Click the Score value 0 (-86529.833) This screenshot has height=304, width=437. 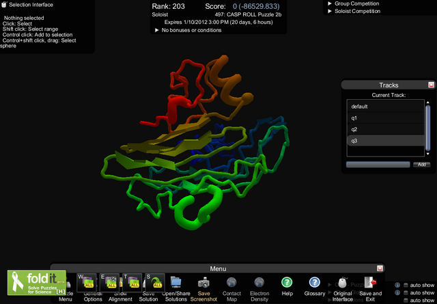coord(256,6)
